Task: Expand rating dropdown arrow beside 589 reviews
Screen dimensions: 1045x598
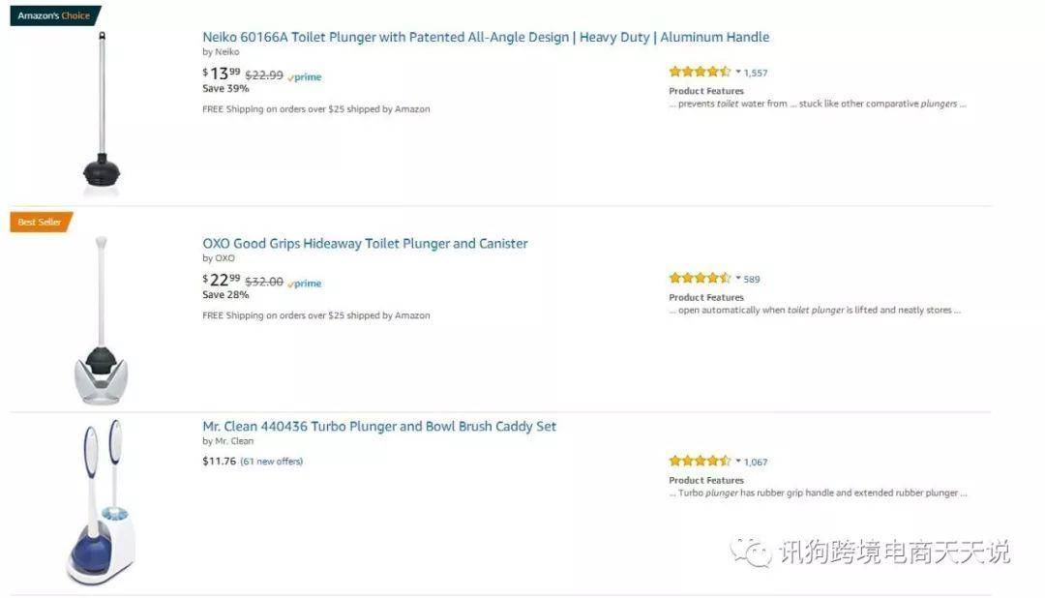Action: [737, 279]
